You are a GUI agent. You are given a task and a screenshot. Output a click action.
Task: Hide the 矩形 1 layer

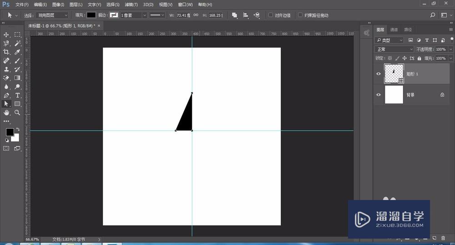[x=379, y=74]
